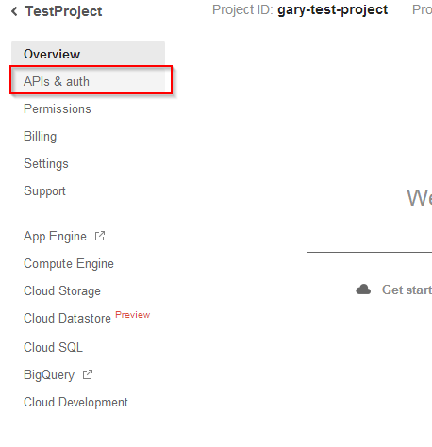
Task: Open the Support page
Action: point(44,191)
